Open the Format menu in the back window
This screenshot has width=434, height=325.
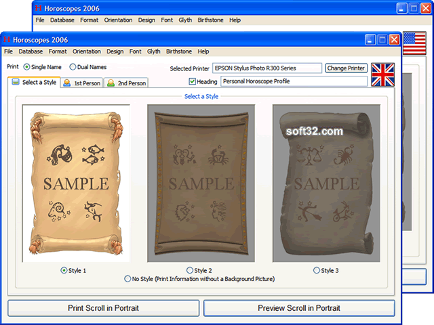click(x=89, y=20)
